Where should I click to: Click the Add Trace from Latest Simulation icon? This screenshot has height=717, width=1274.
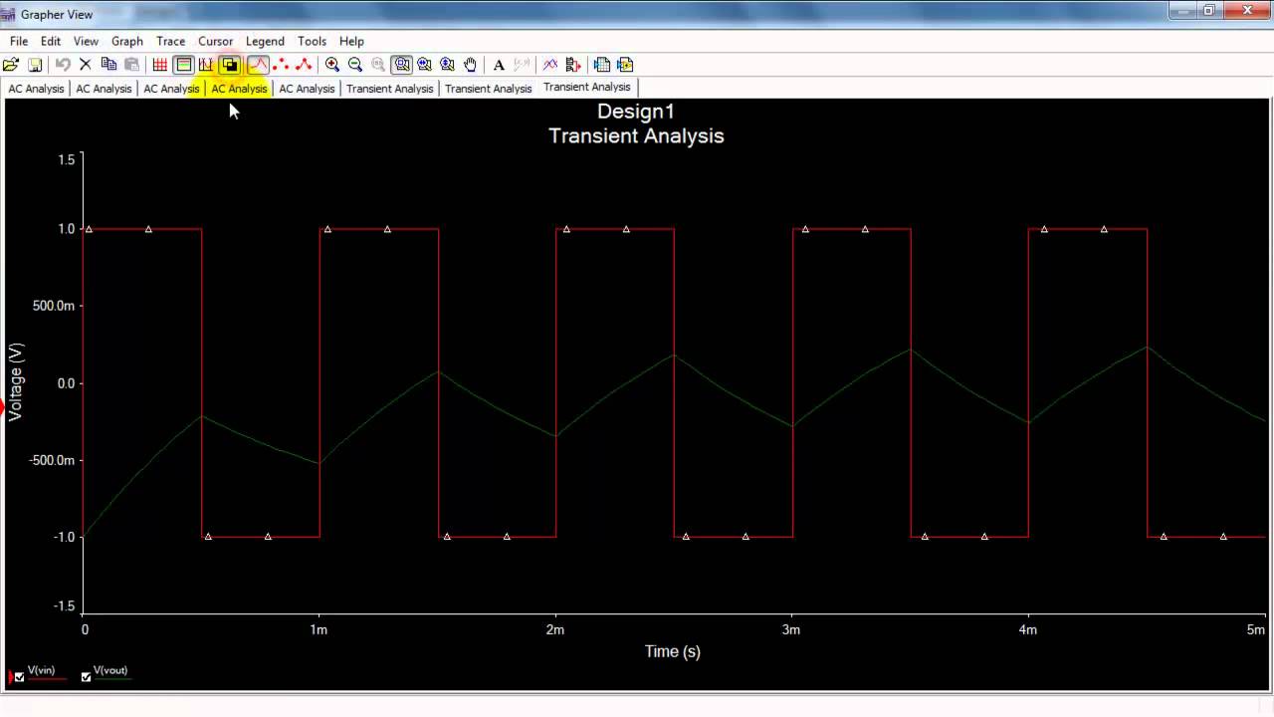[x=573, y=65]
